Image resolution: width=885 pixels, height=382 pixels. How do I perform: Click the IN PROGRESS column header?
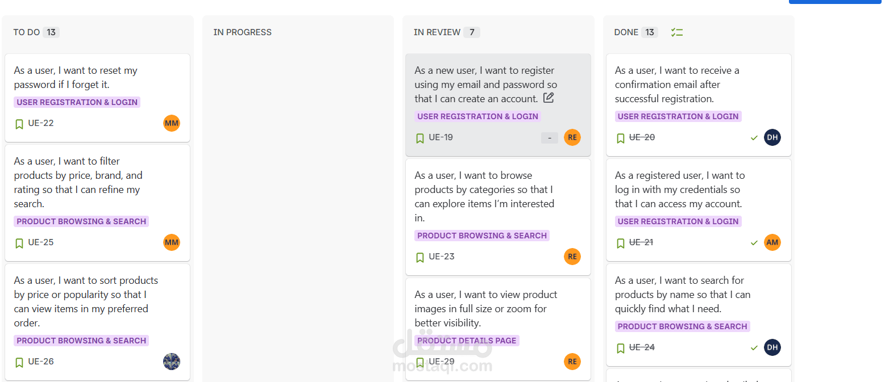(243, 32)
